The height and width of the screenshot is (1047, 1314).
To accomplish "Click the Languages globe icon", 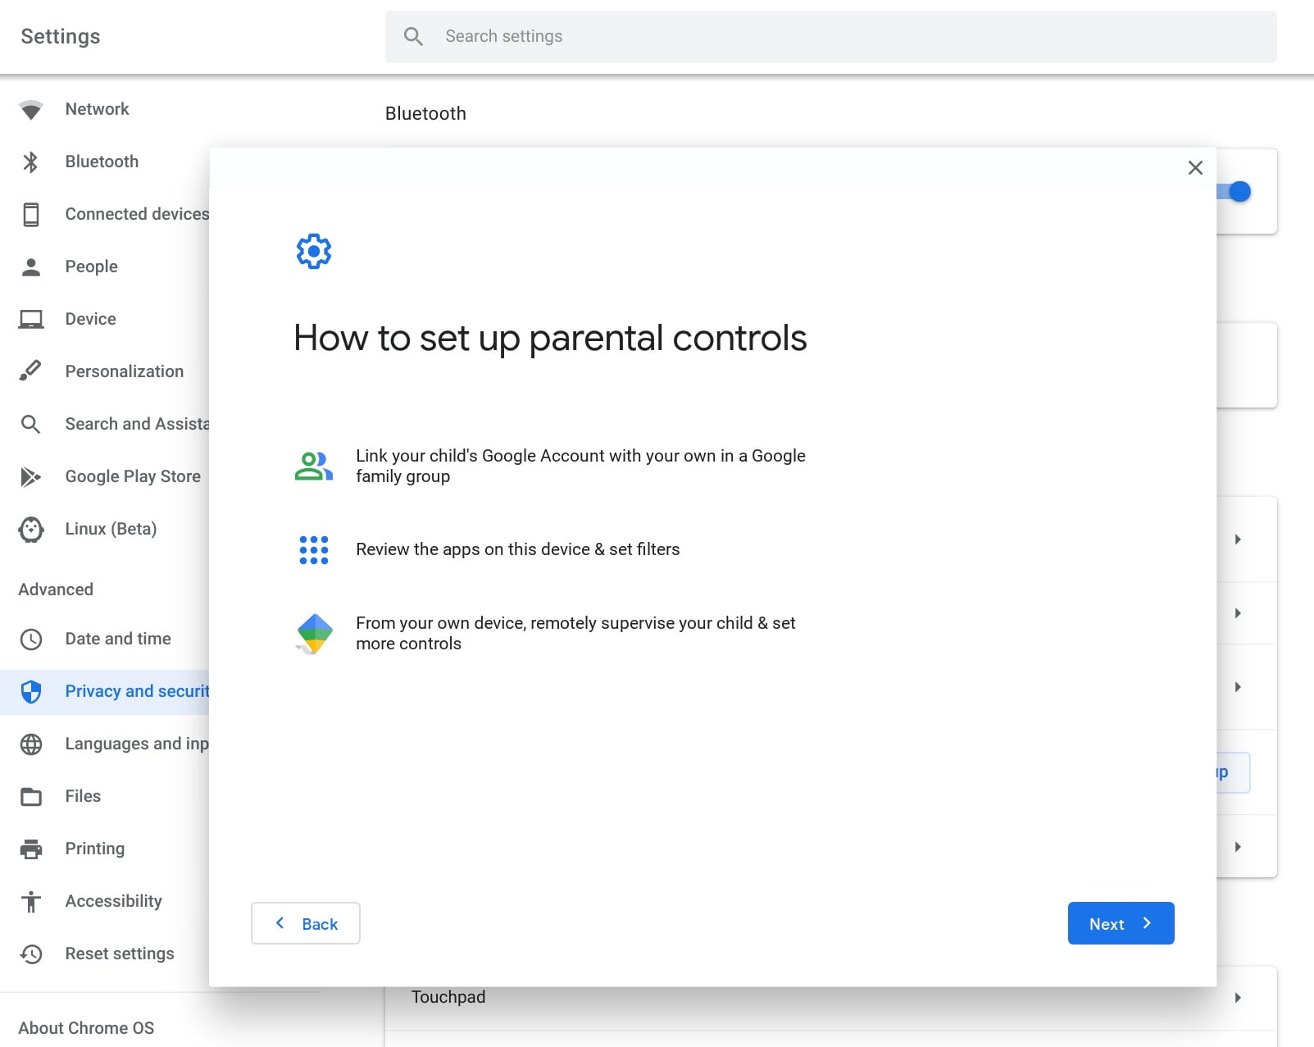I will pyautogui.click(x=31, y=744).
